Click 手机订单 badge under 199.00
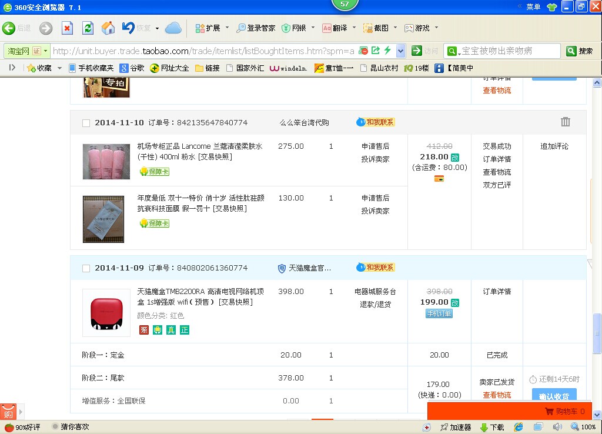 tap(439, 314)
